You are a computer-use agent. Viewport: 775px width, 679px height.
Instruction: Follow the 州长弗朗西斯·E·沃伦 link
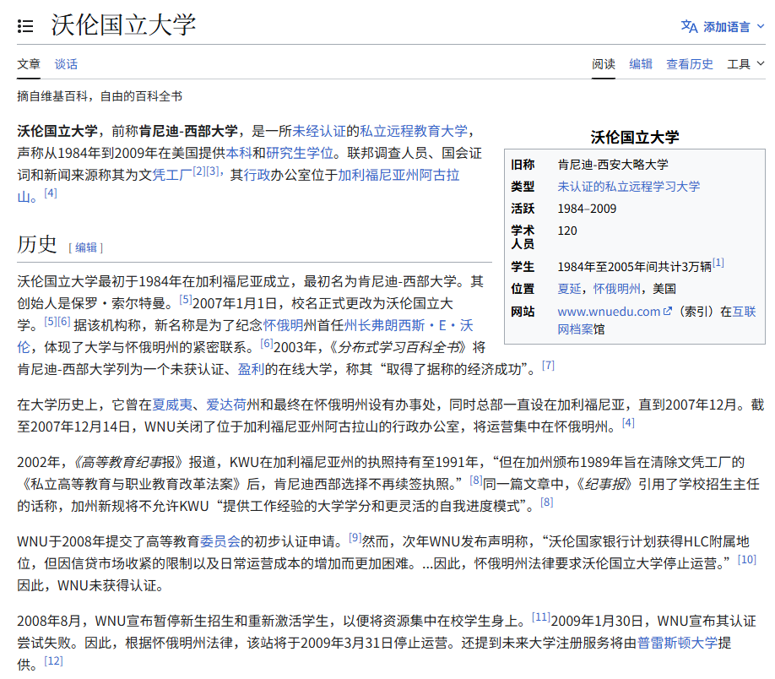[409, 325]
